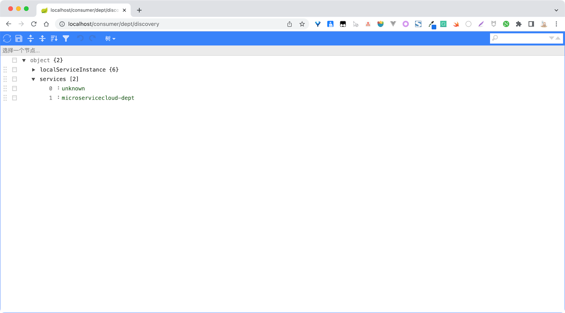
Task: Select the localhost/consumer/dept/discovery tab
Action: (84, 10)
